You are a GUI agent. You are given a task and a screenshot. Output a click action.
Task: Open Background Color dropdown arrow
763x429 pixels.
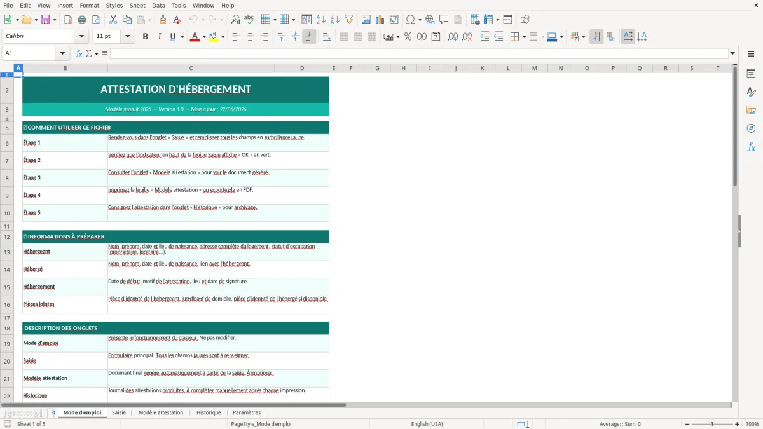click(x=223, y=37)
